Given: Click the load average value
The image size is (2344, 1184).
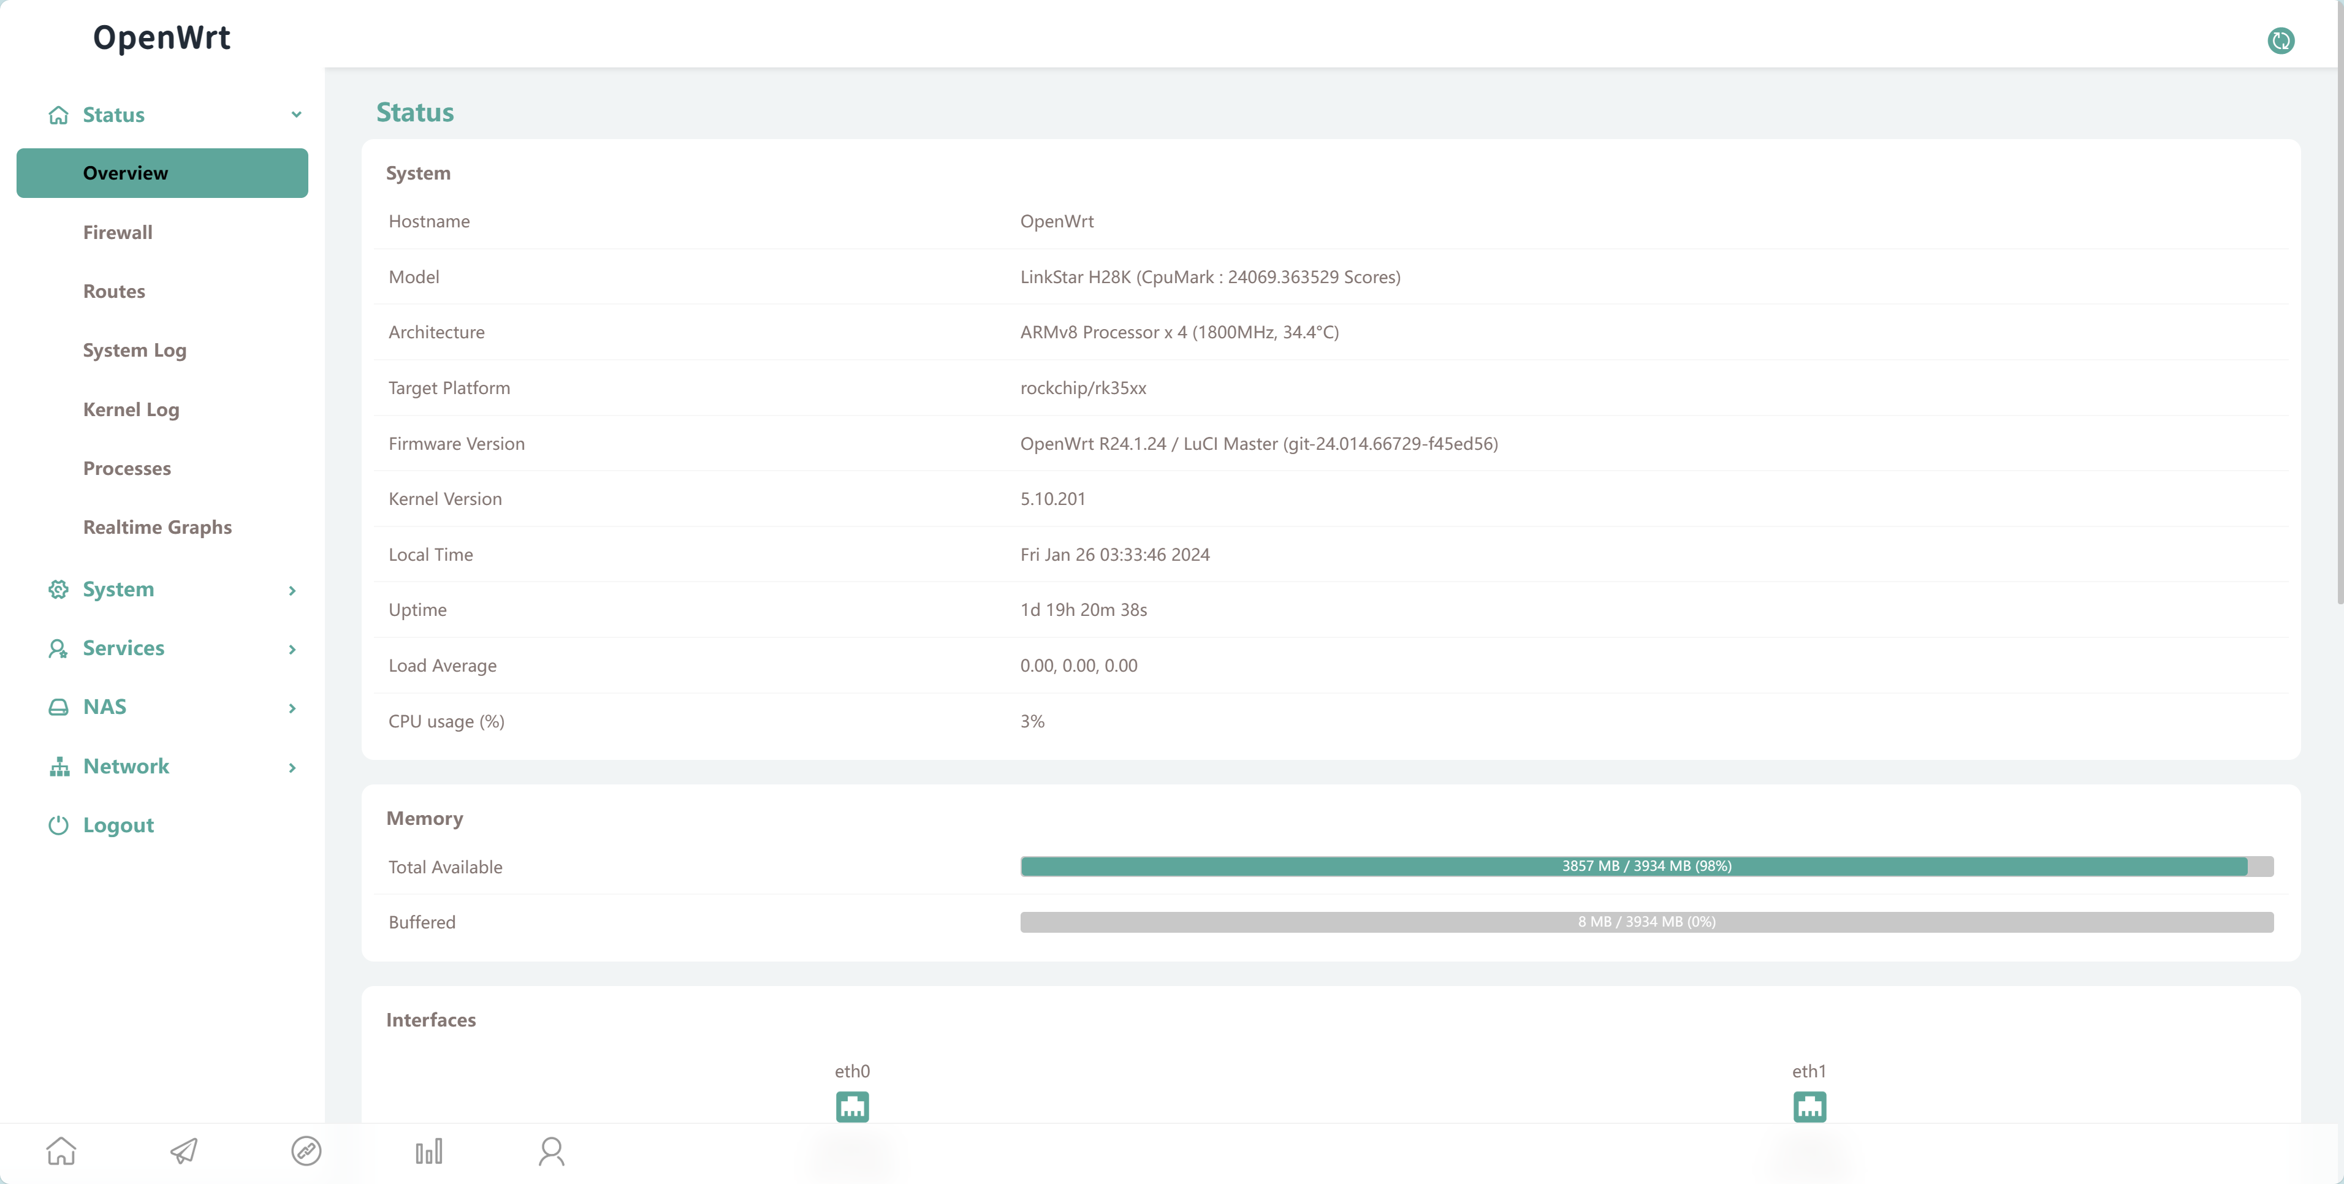Looking at the screenshot, I should tap(1078, 666).
